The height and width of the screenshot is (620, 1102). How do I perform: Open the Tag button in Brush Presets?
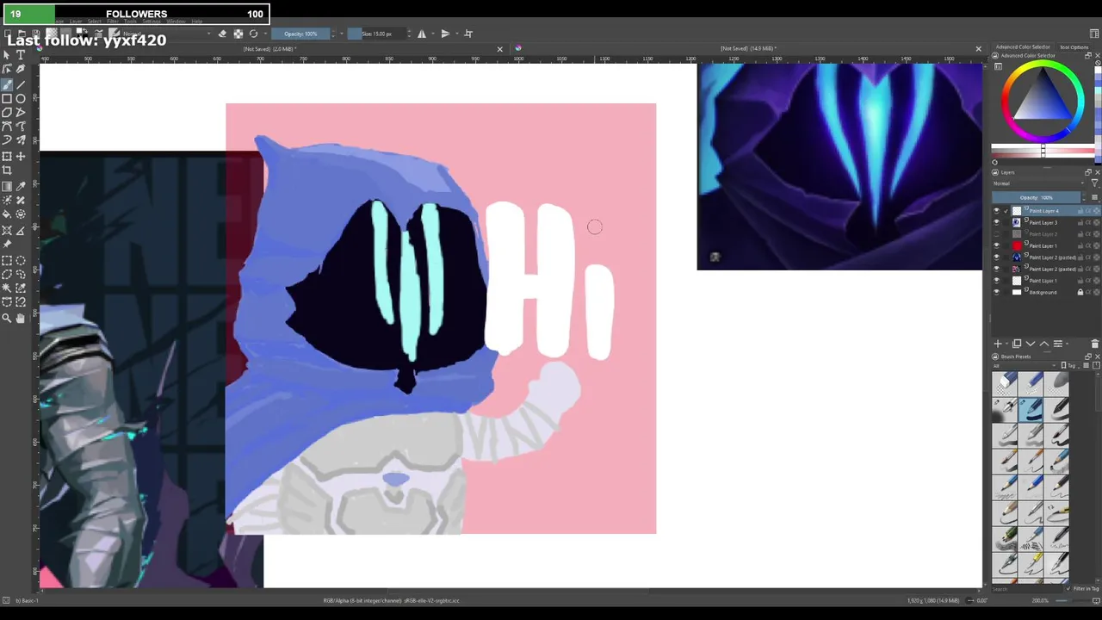1068,366
